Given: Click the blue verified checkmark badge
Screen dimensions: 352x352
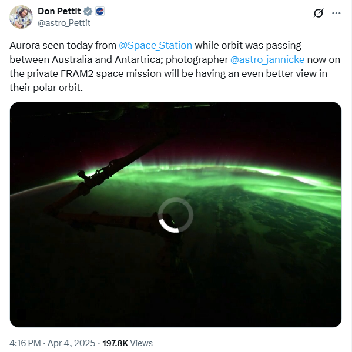Looking at the screenshot, I should 88,11.
